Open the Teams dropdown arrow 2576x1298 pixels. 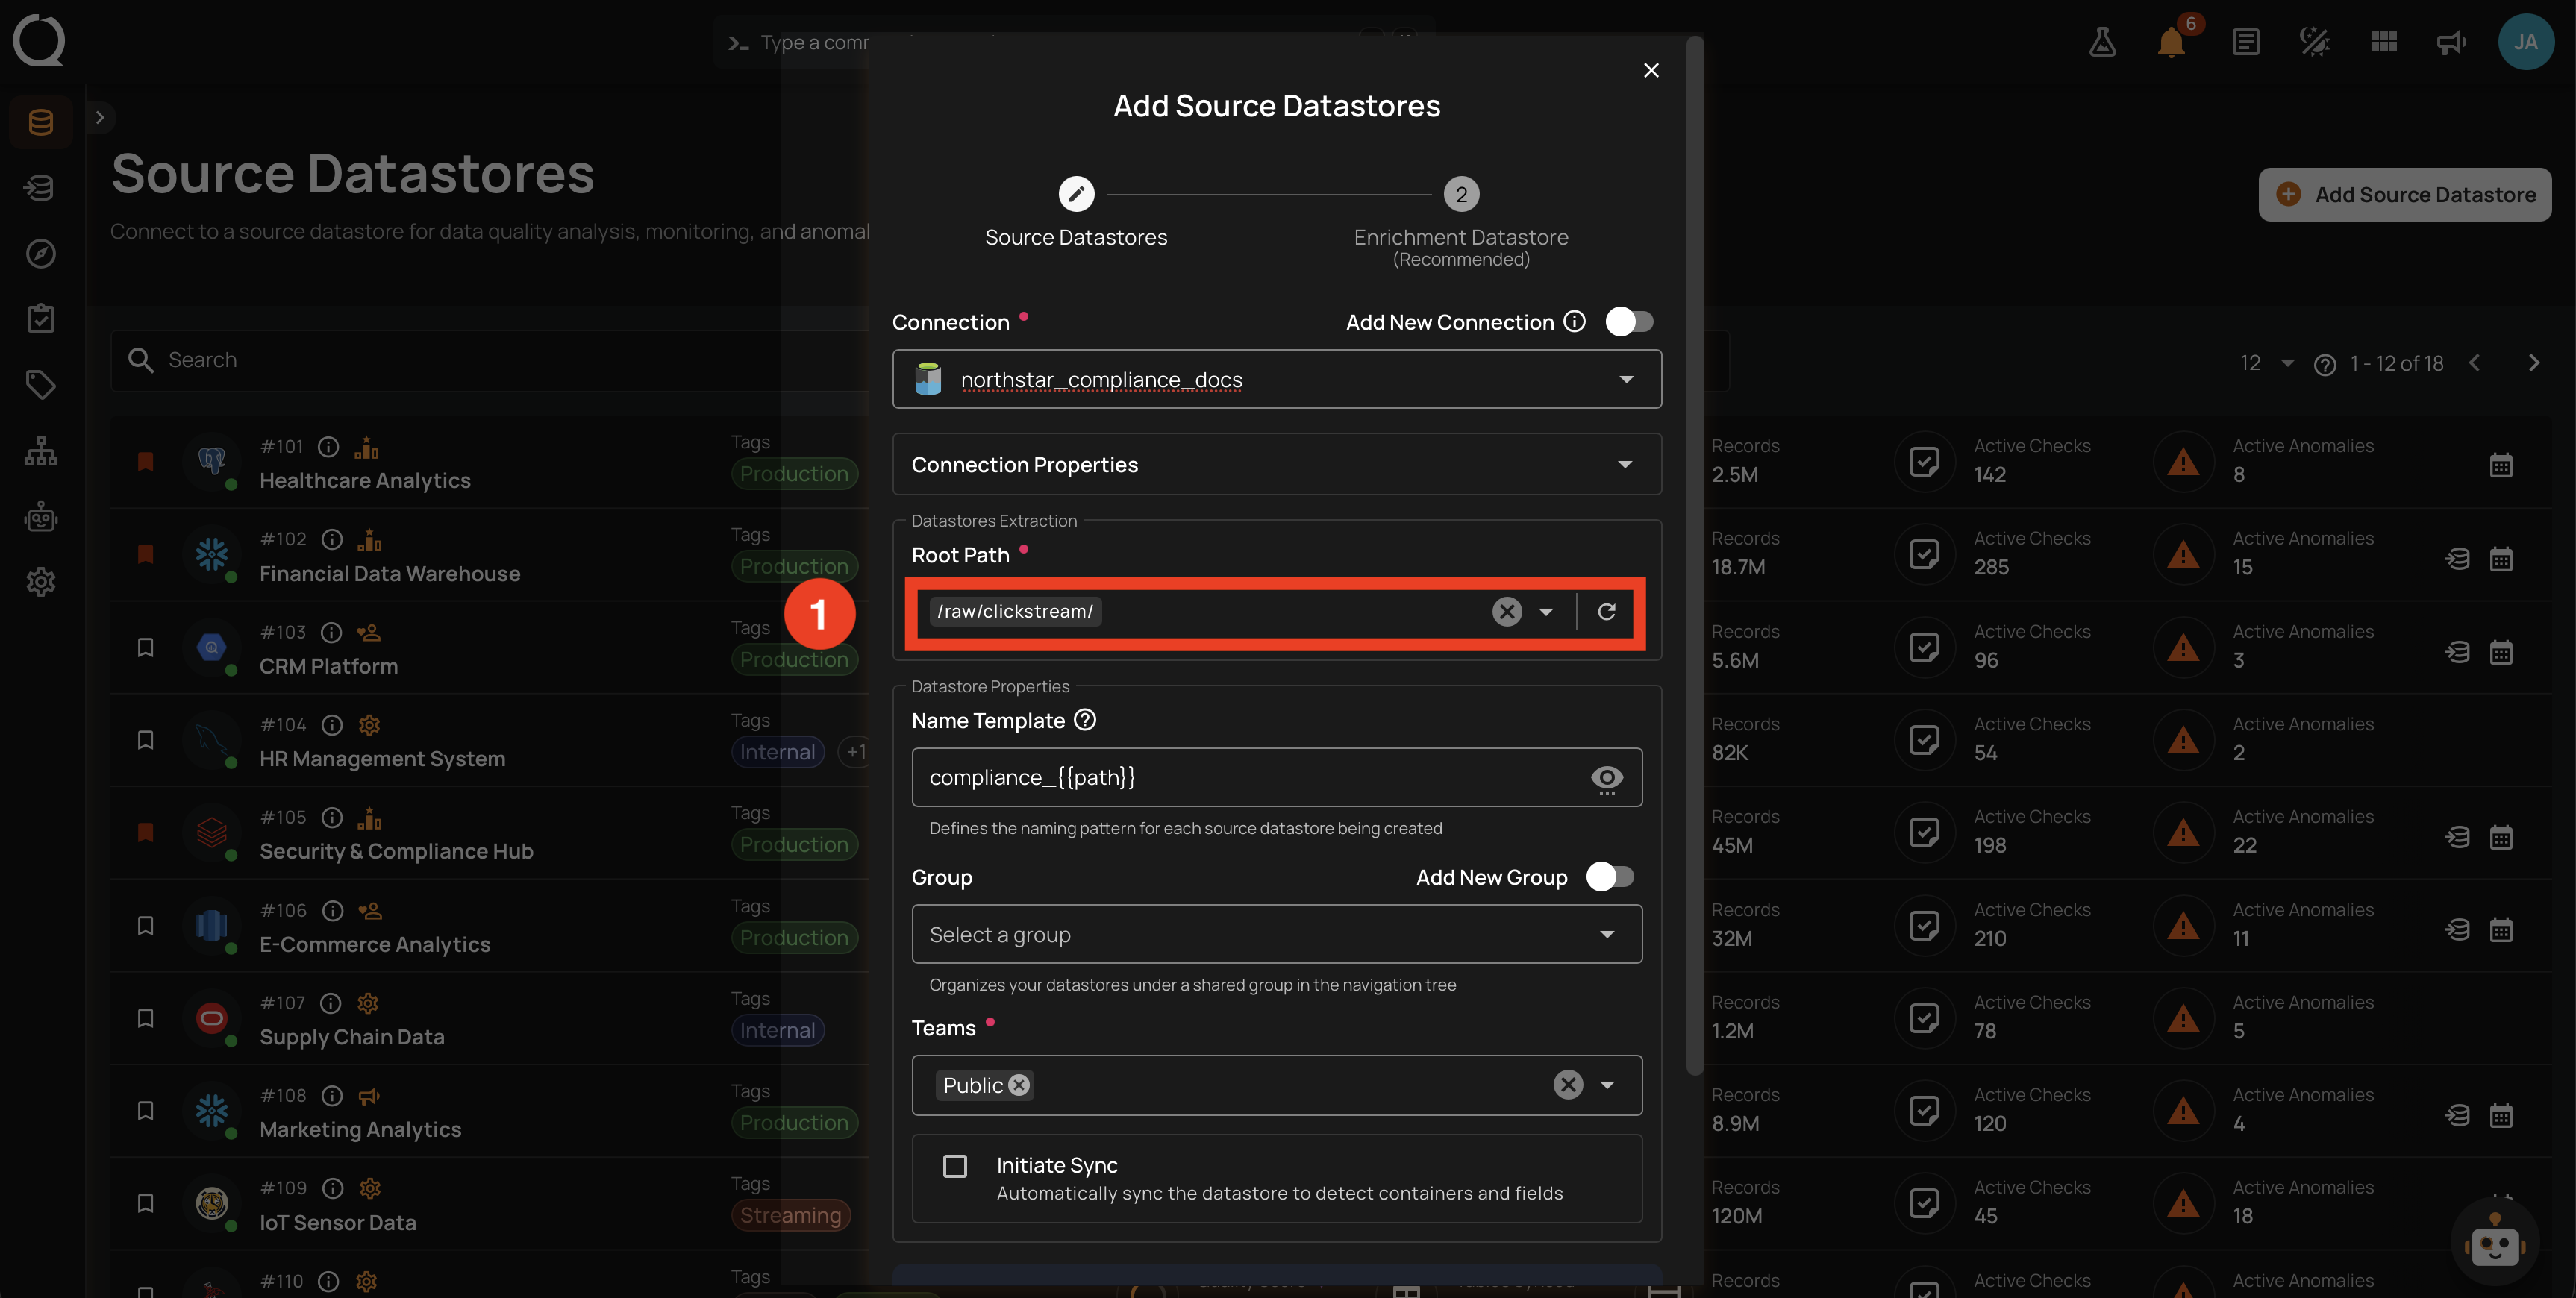tap(1607, 1085)
